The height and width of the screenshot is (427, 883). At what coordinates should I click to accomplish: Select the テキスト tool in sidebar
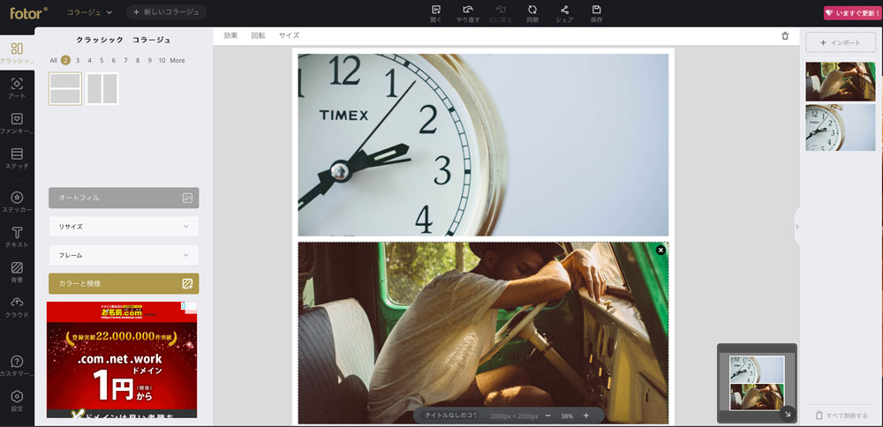tap(17, 236)
